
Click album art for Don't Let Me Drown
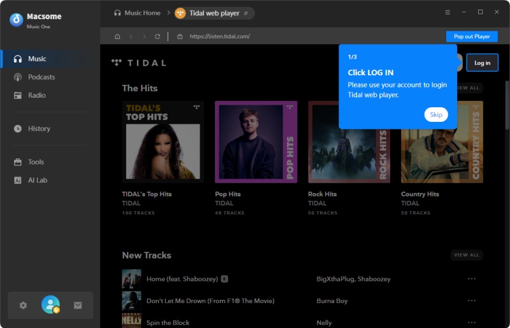(x=131, y=301)
